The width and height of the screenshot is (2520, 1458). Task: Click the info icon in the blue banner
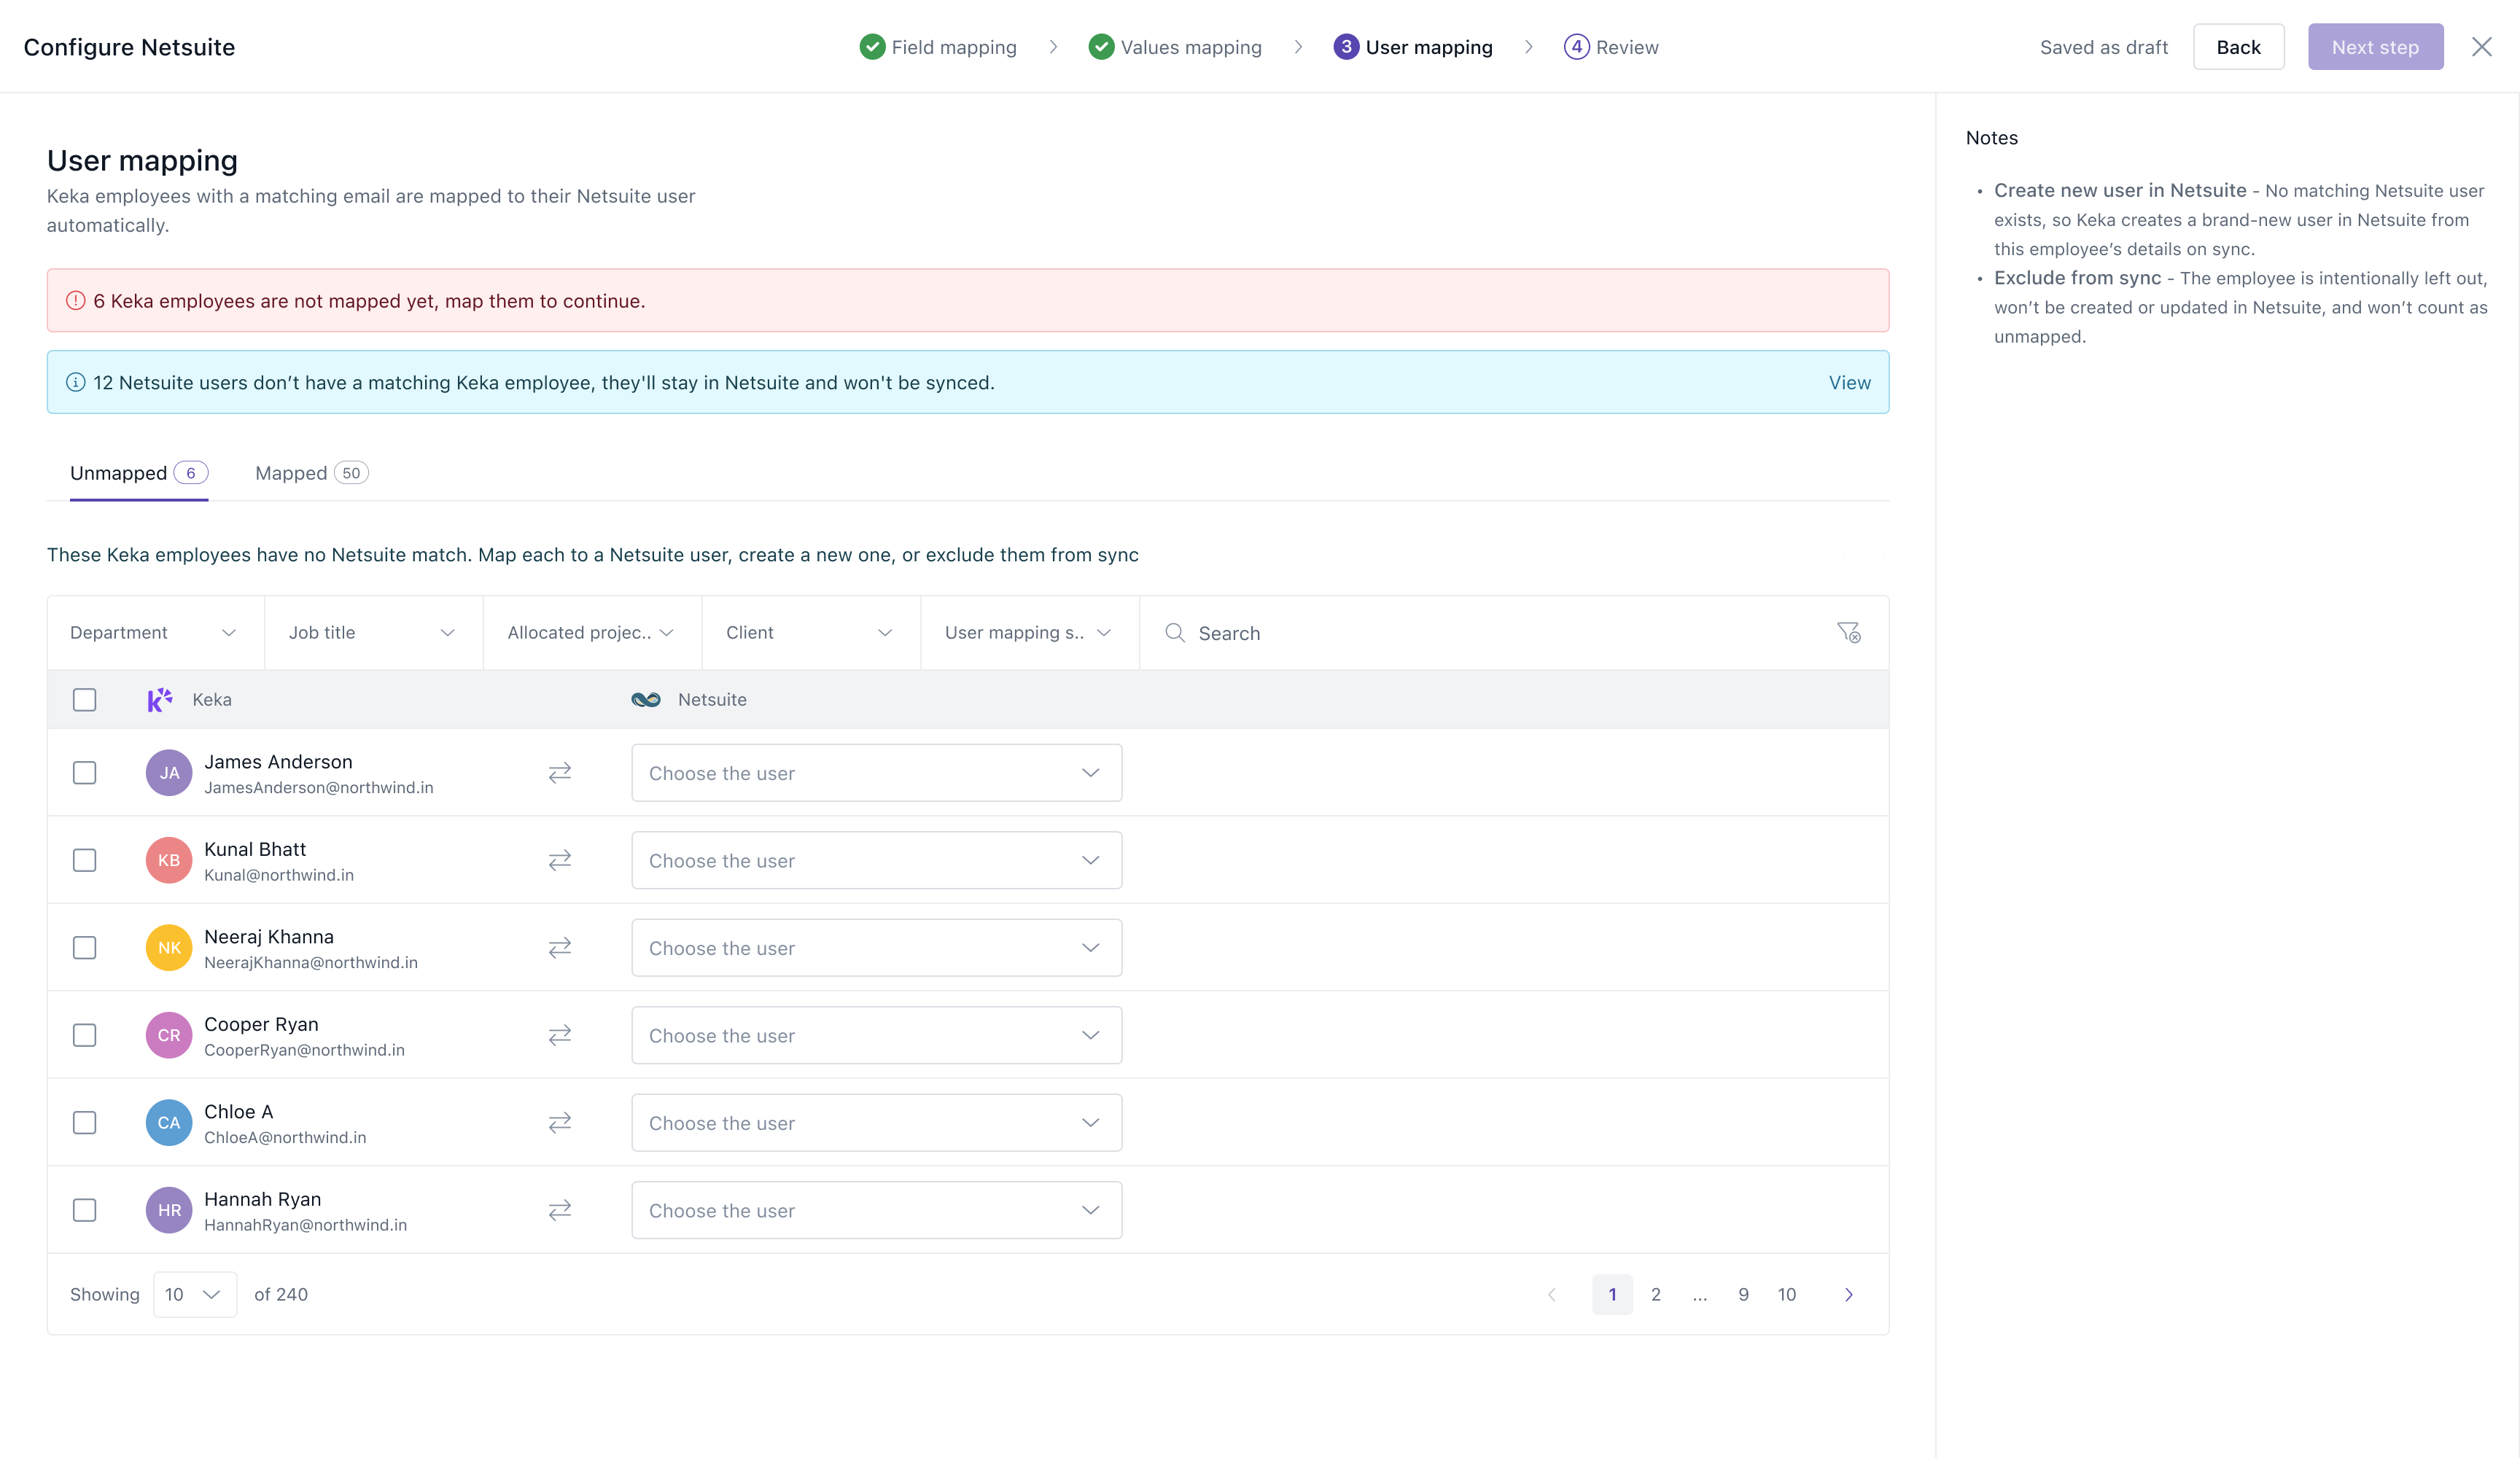coord(76,382)
